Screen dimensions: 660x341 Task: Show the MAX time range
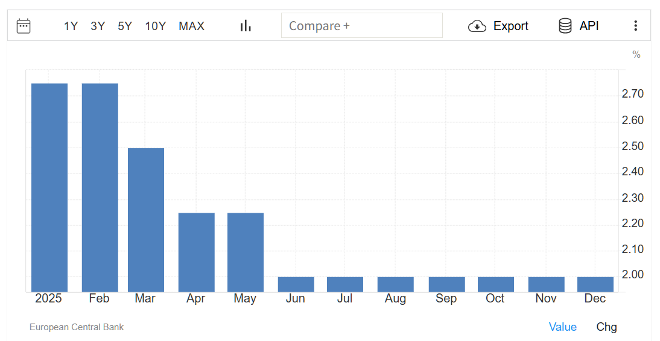tap(191, 26)
